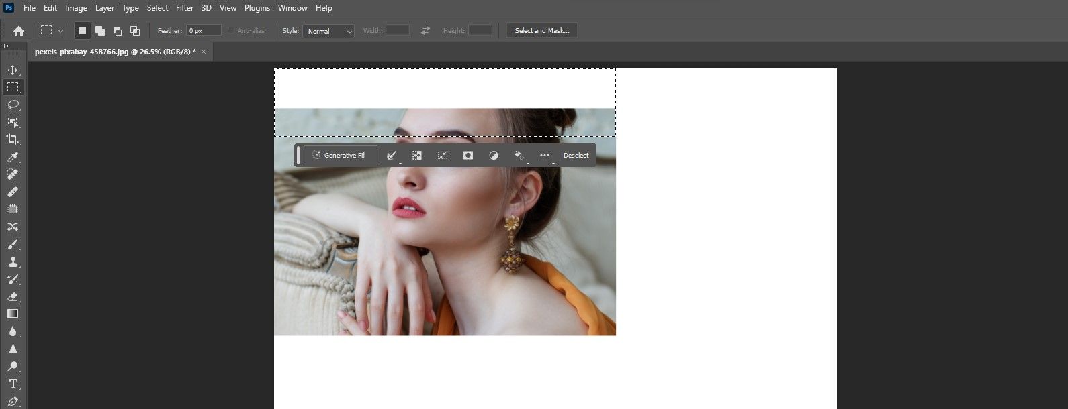Viewport: 1068px width, 409px height.
Task: Enable Intersect with Selection mode
Action: pyautogui.click(x=134, y=31)
